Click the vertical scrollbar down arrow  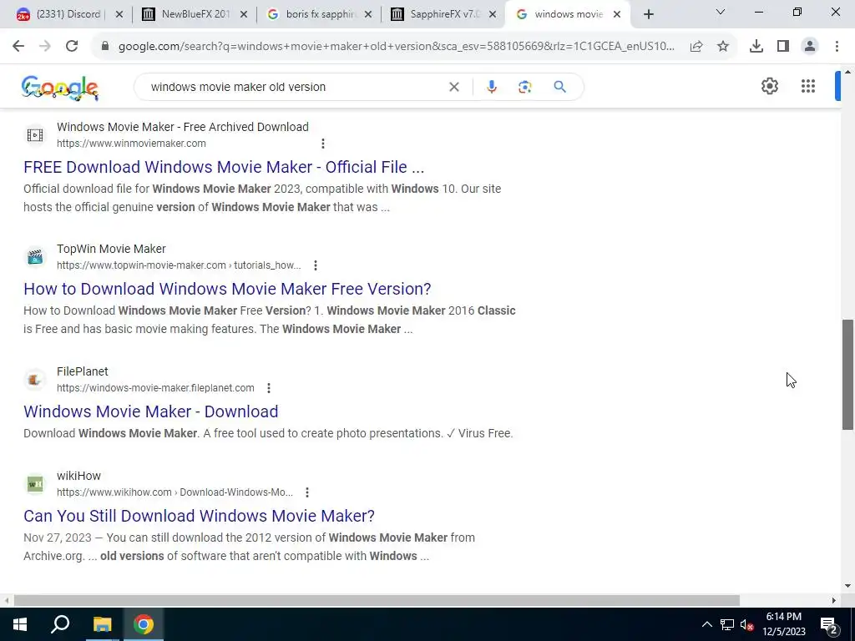click(848, 586)
